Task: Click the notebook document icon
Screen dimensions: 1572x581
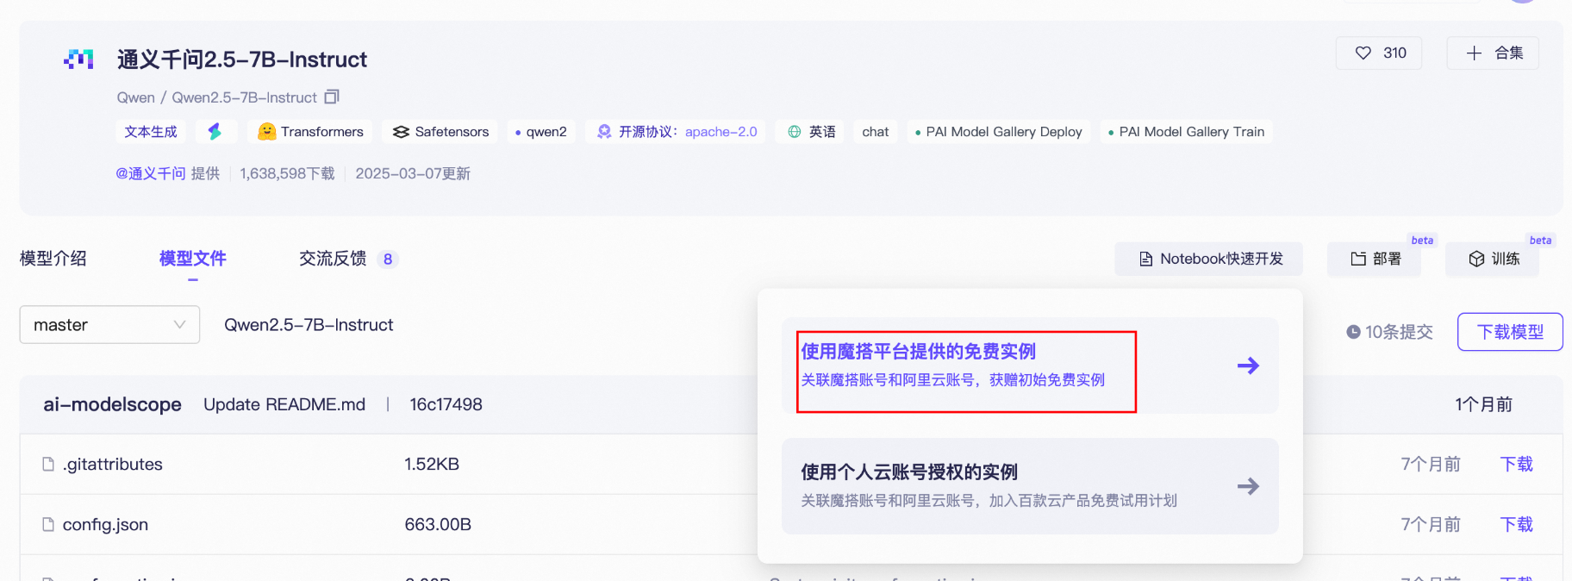Action: [x=1146, y=259]
